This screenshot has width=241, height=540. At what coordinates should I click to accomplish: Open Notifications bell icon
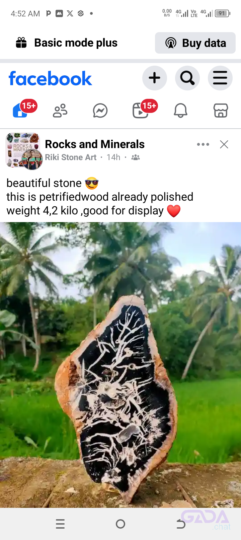(180, 111)
